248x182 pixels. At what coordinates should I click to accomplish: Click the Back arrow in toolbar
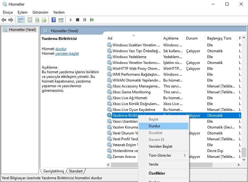[4, 20]
